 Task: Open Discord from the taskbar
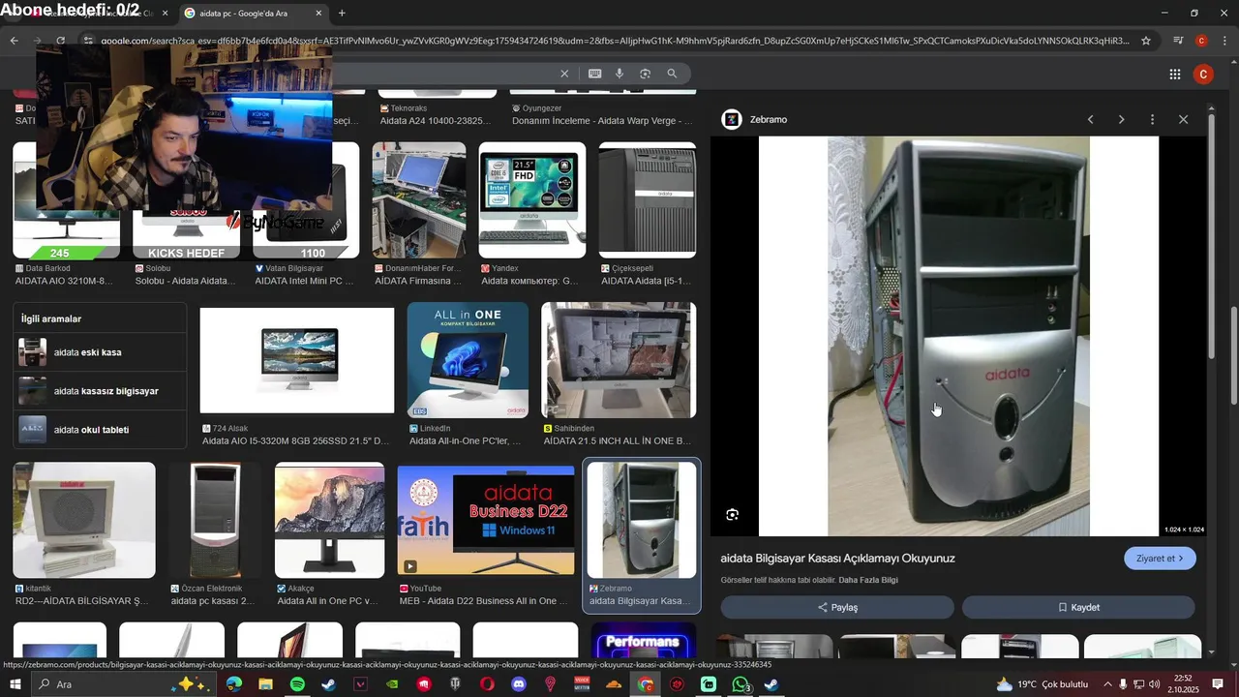[x=519, y=684]
